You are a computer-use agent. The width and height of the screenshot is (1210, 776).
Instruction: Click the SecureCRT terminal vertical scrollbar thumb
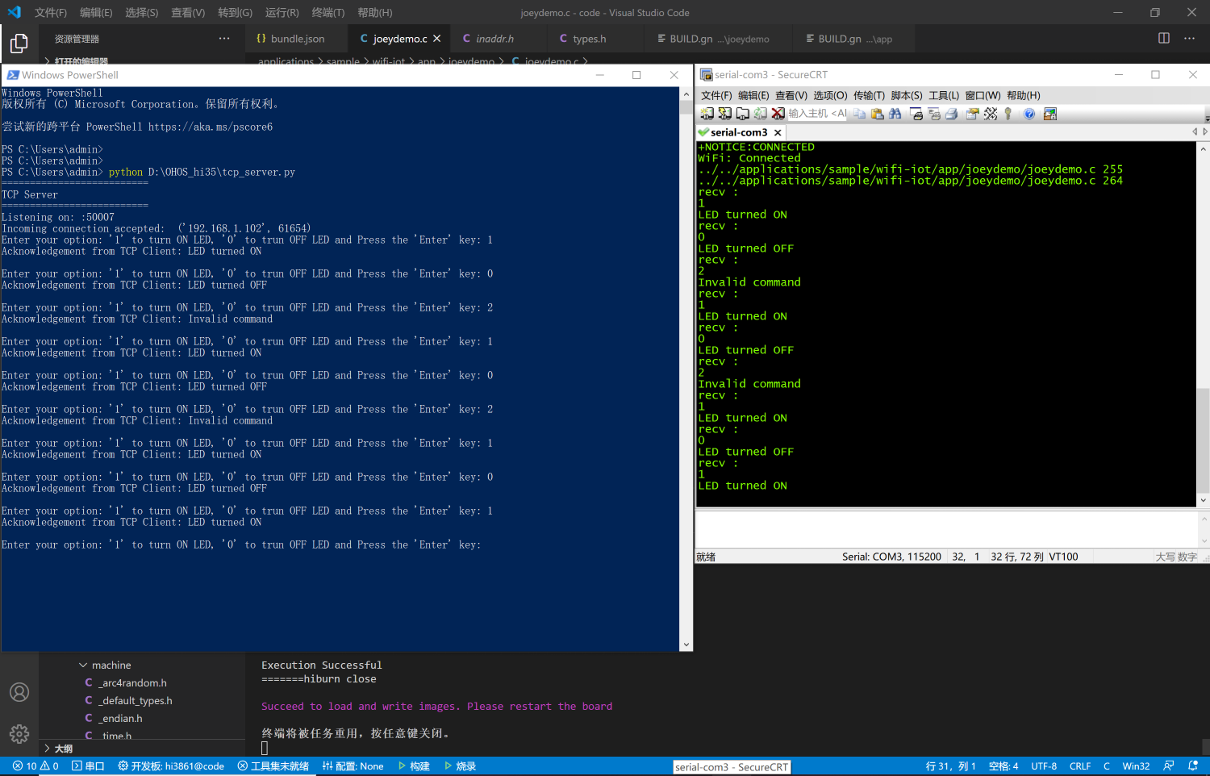coord(1203,440)
